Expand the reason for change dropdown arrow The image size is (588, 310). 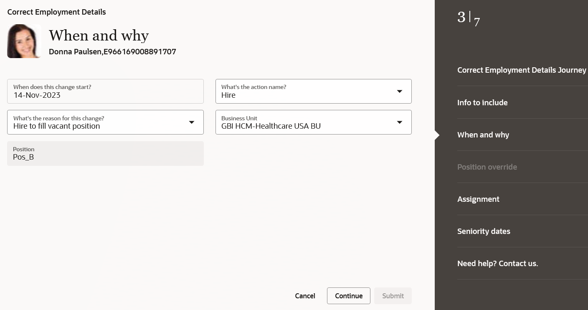[x=192, y=122]
